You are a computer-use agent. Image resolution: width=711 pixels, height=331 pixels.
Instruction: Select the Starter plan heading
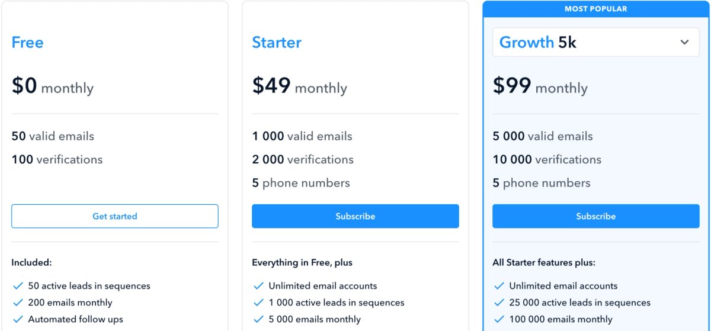coord(277,43)
